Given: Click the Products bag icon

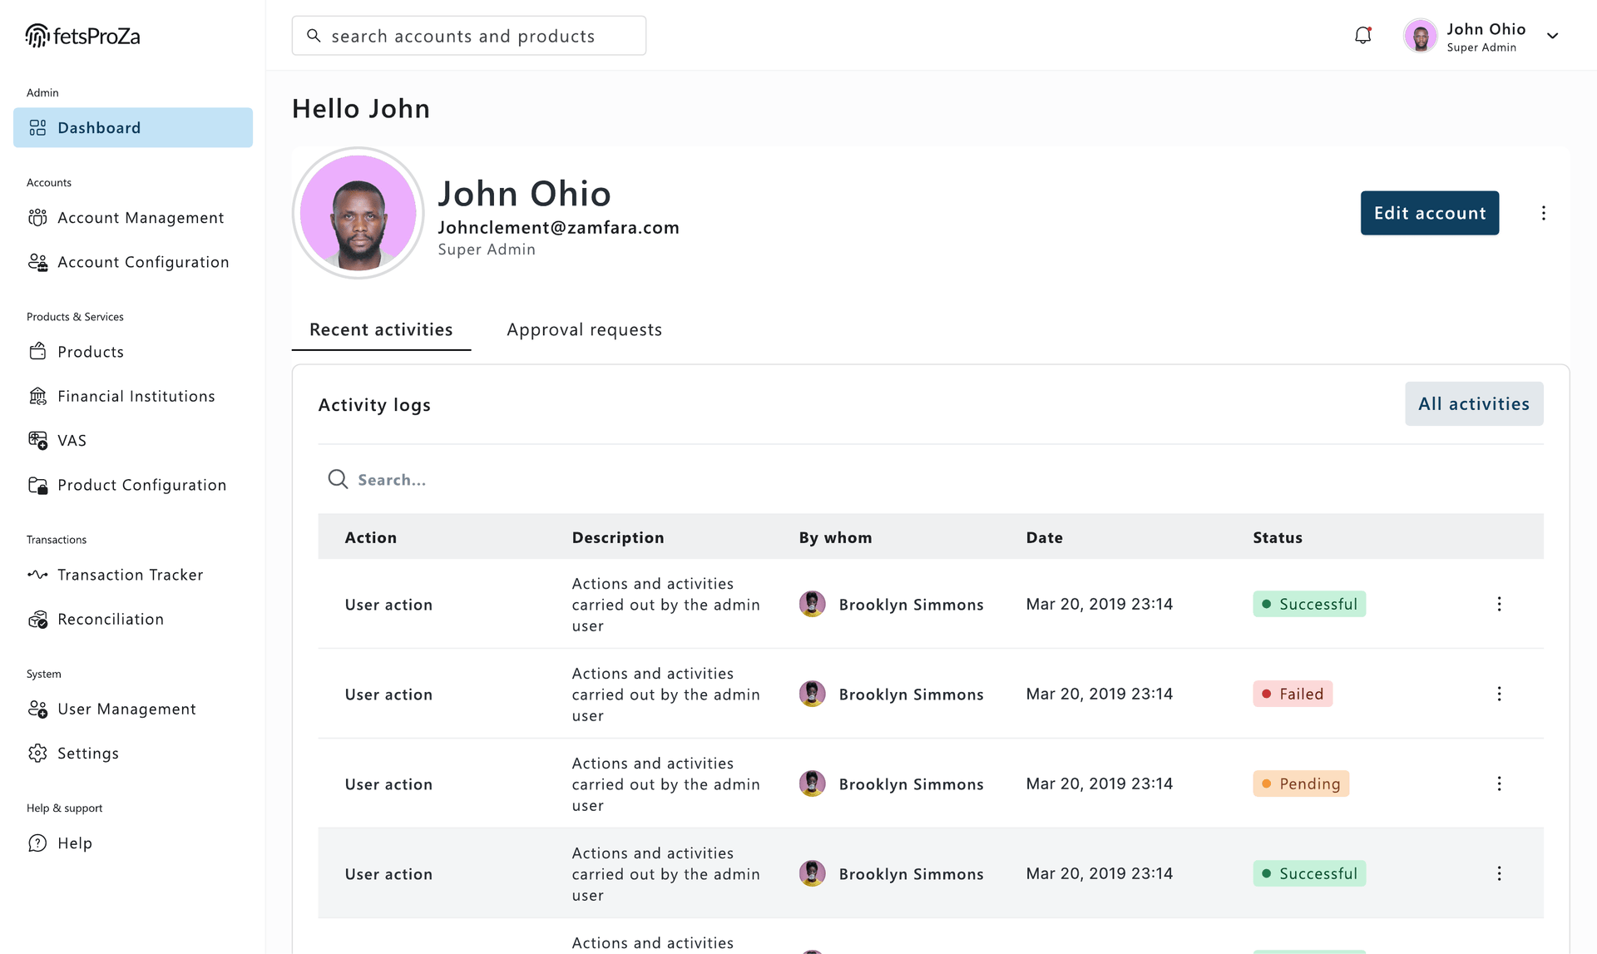Looking at the screenshot, I should coord(37,351).
